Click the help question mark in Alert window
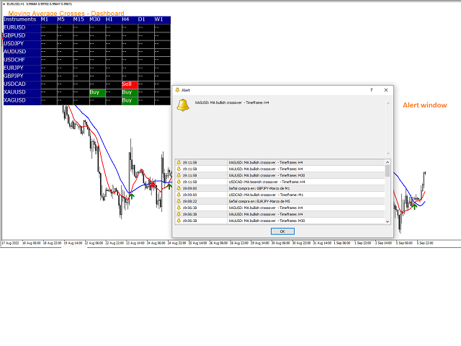This screenshot has height=346, width=461. tap(372, 90)
